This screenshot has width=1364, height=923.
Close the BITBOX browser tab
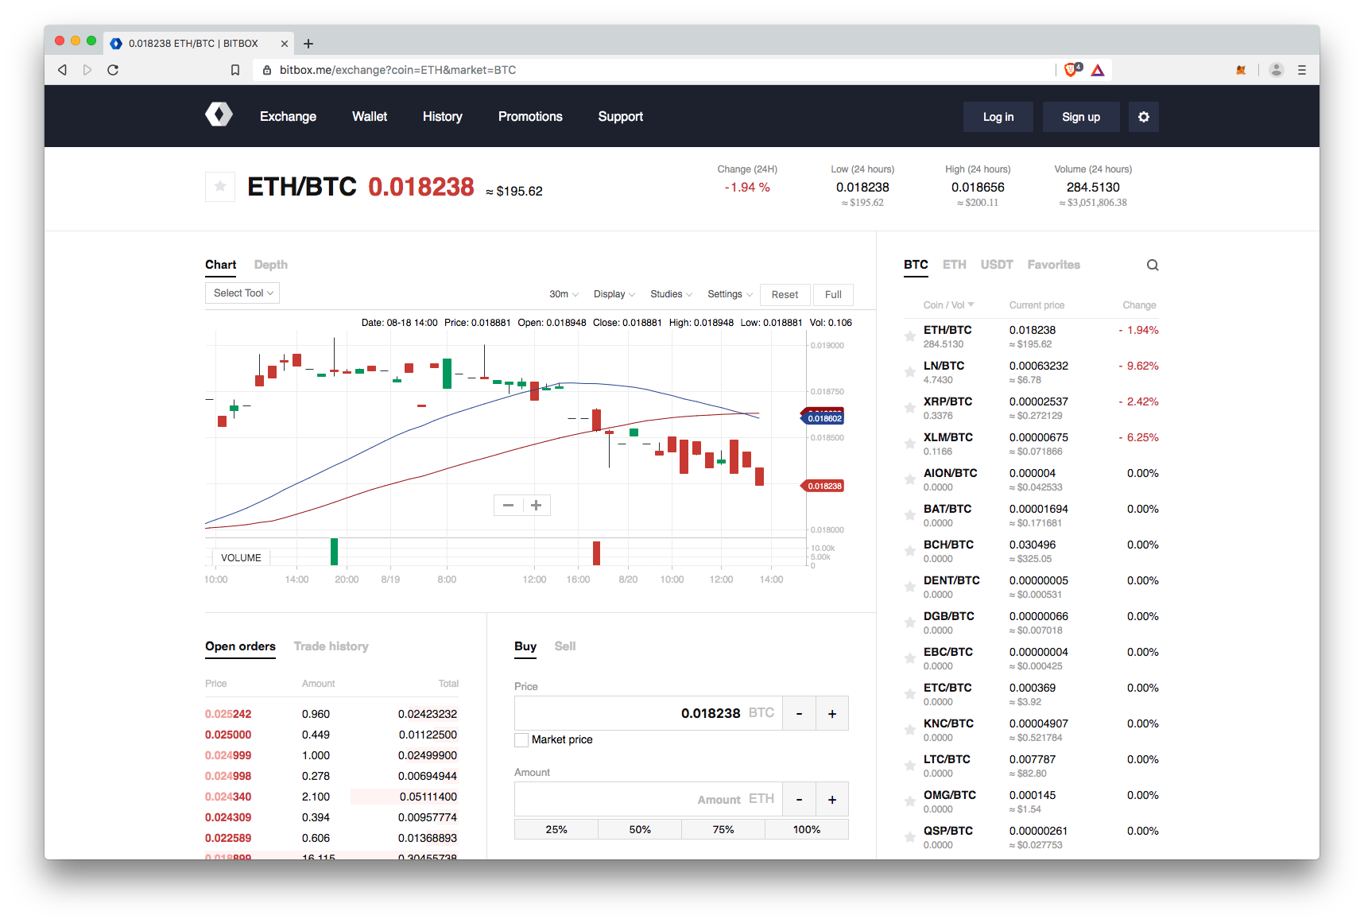point(284,44)
